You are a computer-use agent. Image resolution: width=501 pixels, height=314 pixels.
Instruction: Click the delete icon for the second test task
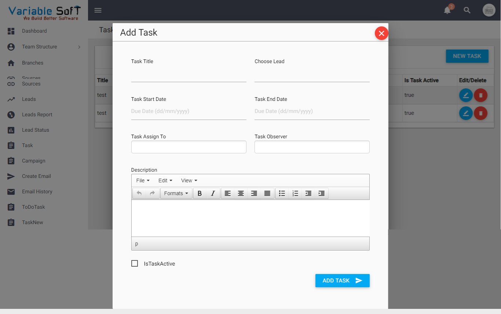(x=480, y=113)
